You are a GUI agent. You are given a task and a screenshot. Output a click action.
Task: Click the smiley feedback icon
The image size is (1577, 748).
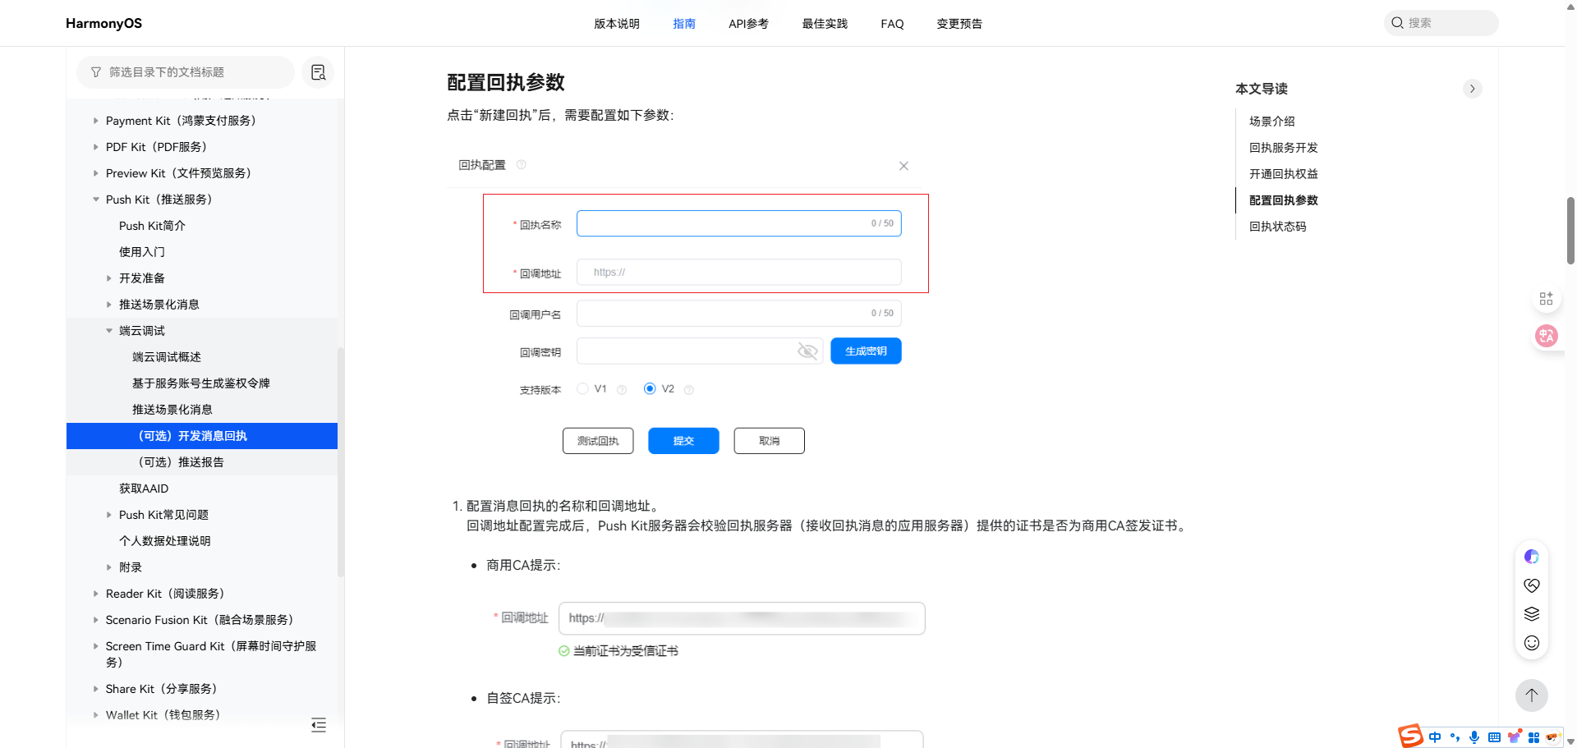(x=1531, y=643)
